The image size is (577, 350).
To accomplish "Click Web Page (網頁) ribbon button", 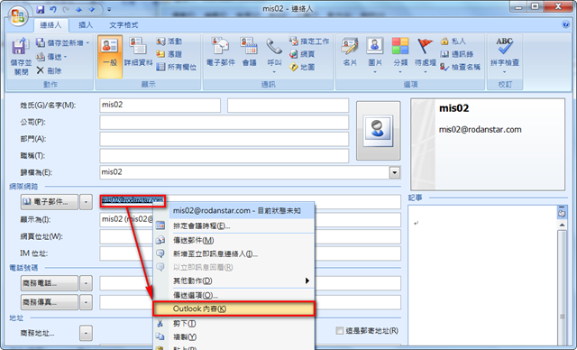I will [x=302, y=54].
